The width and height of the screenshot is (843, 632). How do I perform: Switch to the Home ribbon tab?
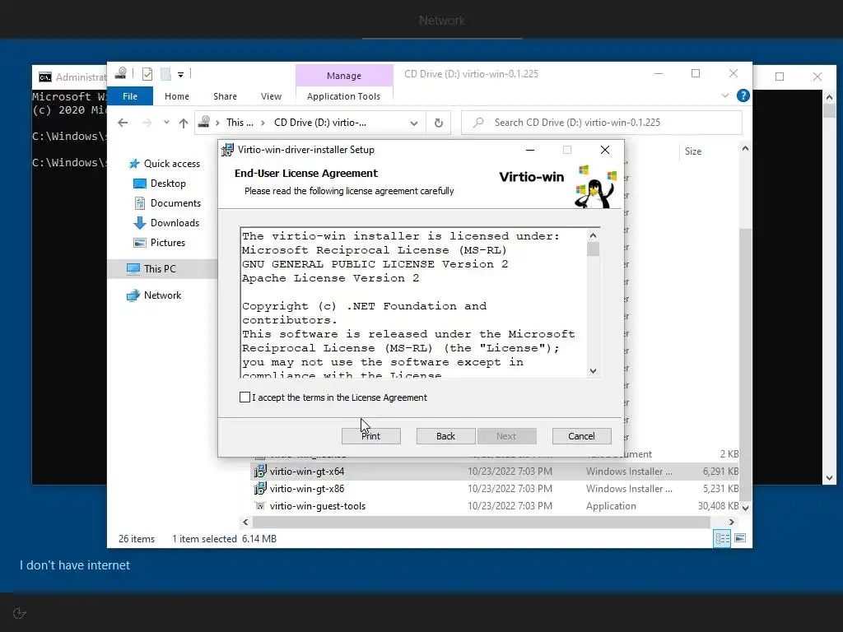pos(177,96)
